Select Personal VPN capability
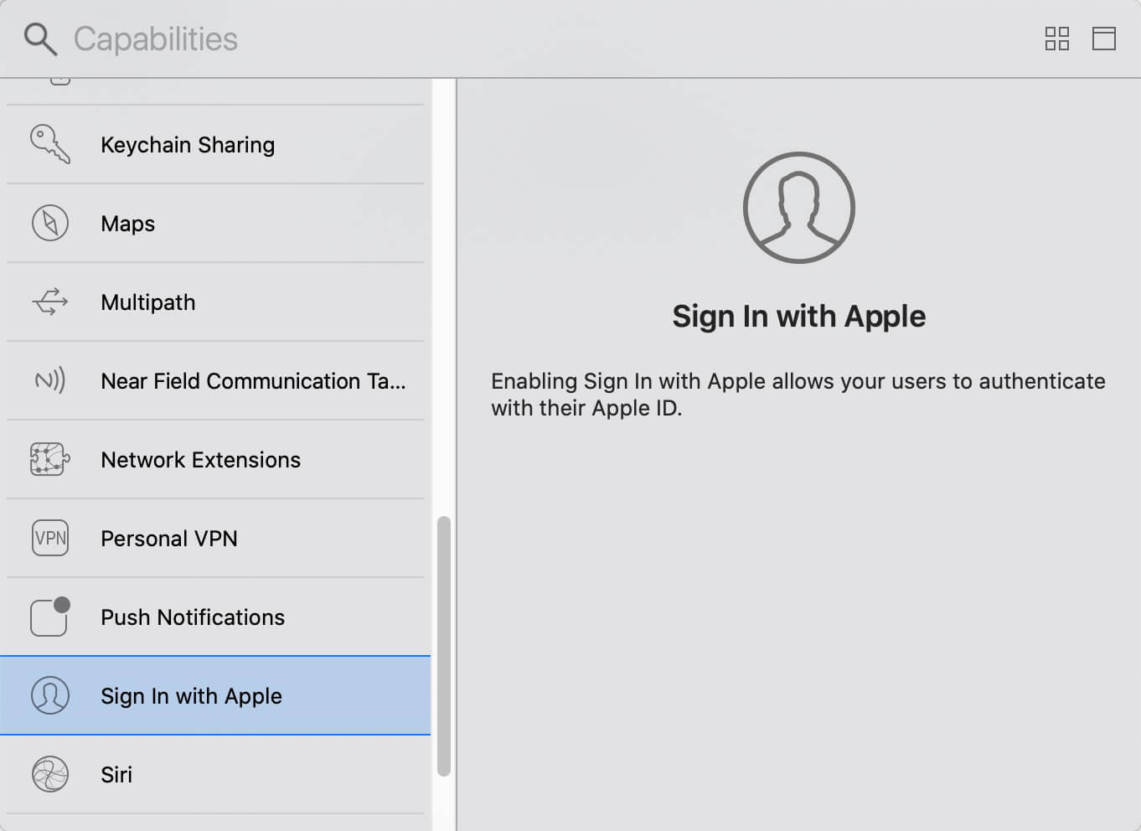This screenshot has width=1141, height=831. point(215,539)
